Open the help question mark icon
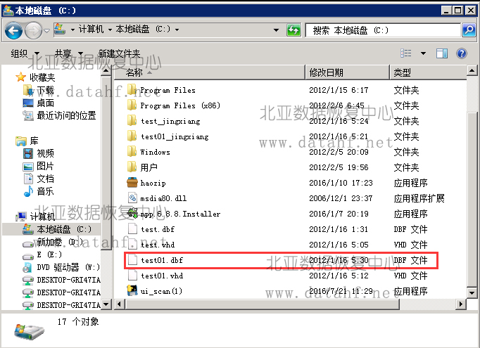The width and height of the screenshot is (480, 348). click(x=462, y=53)
